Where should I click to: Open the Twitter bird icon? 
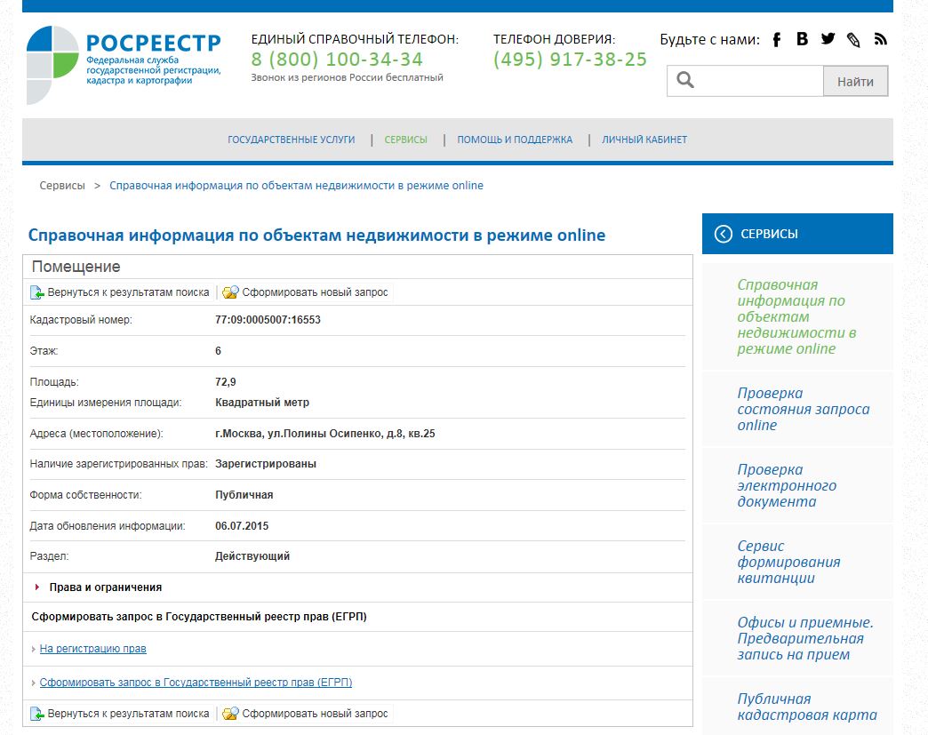click(828, 39)
